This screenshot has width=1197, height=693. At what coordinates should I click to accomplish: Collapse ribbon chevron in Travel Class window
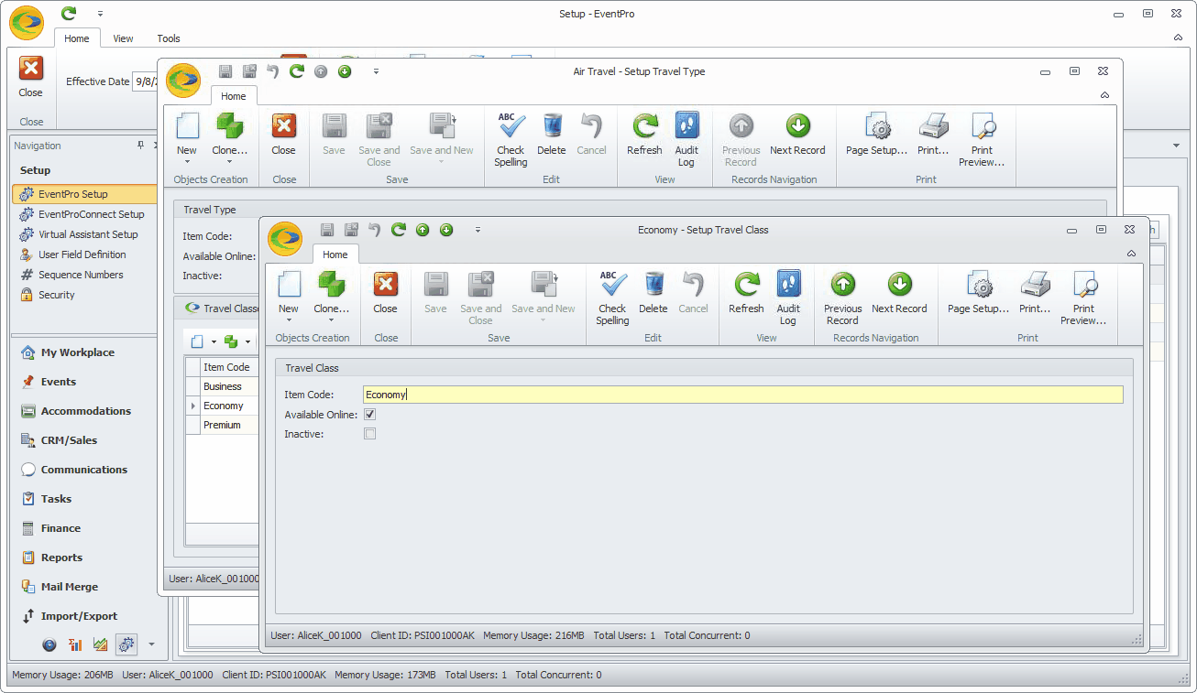pyautogui.click(x=1131, y=254)
